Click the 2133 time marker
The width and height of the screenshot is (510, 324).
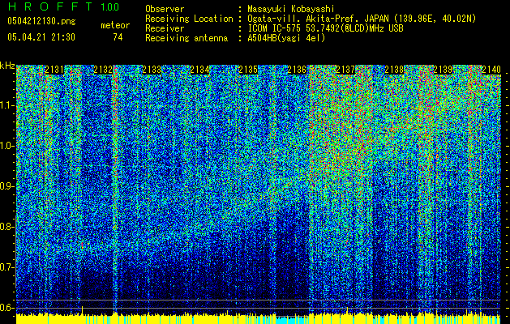(x=152, y=70)
